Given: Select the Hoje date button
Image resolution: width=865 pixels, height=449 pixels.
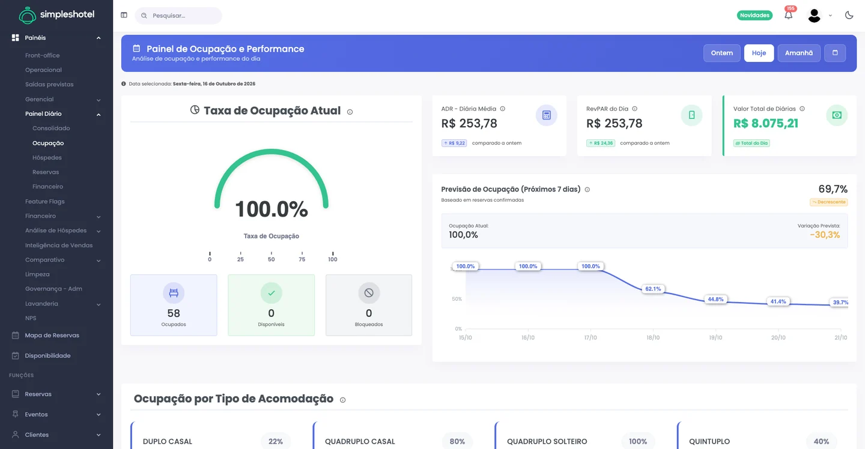Looking at the screenshot, I should (759, 53).
